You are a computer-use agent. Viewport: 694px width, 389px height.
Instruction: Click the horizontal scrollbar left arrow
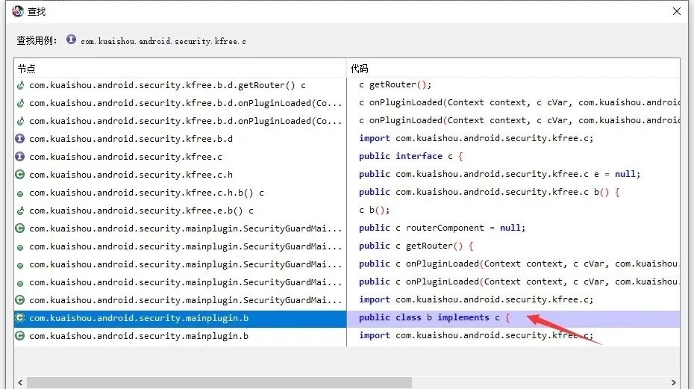click(20, 382)
